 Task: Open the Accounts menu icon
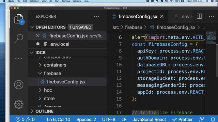click(x=19, y=85)
